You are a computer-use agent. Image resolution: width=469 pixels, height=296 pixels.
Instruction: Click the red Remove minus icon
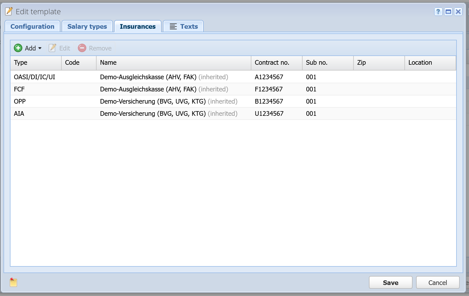coord(82,48)
